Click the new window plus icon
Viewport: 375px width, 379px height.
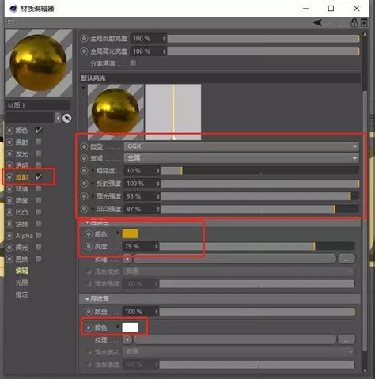364,23
